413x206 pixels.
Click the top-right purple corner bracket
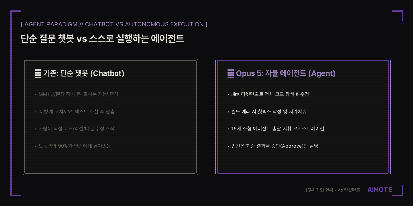(x=398, y=15)
